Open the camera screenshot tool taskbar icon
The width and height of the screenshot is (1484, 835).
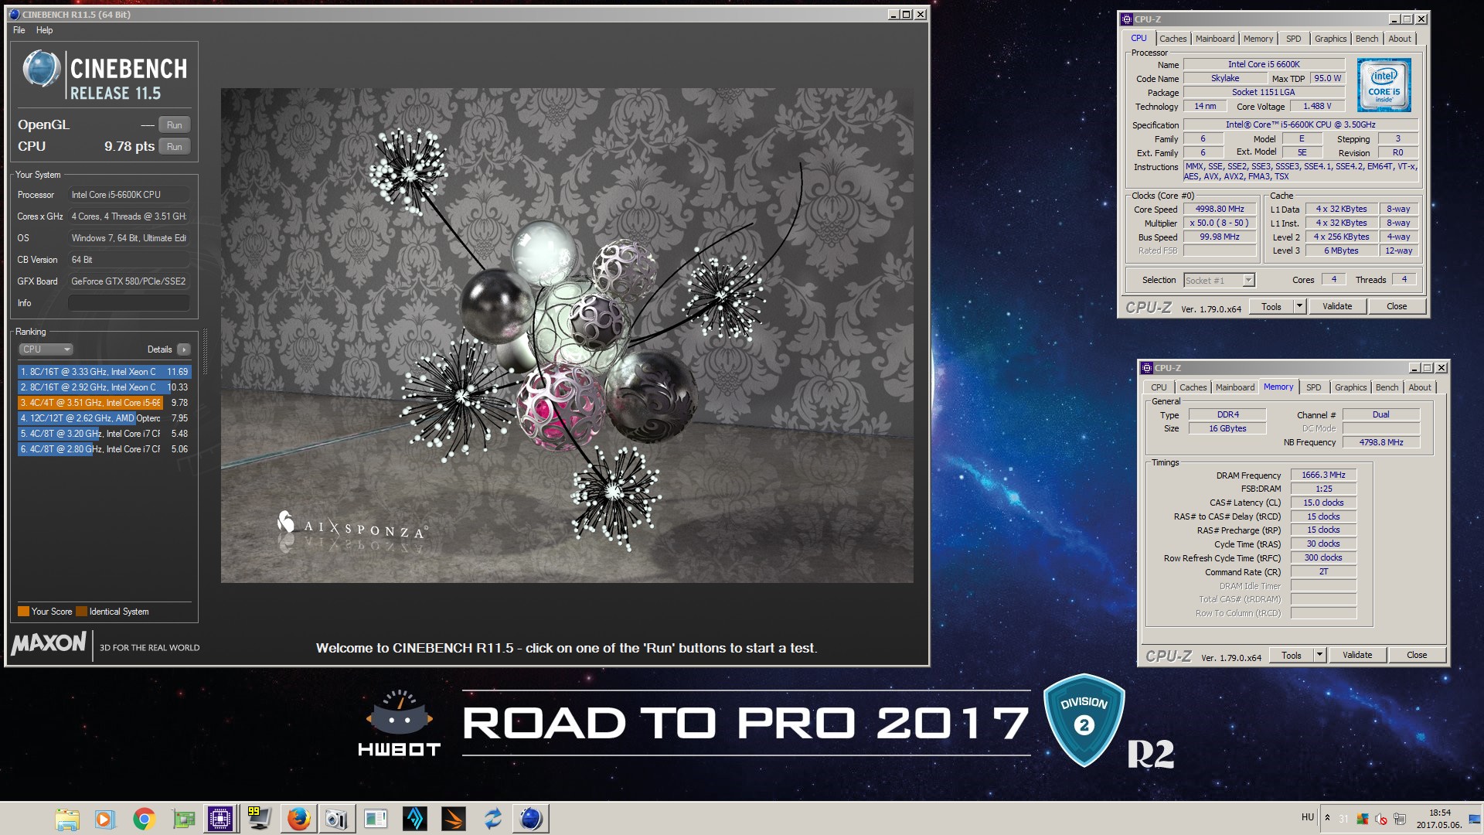[x=336, y=819]
